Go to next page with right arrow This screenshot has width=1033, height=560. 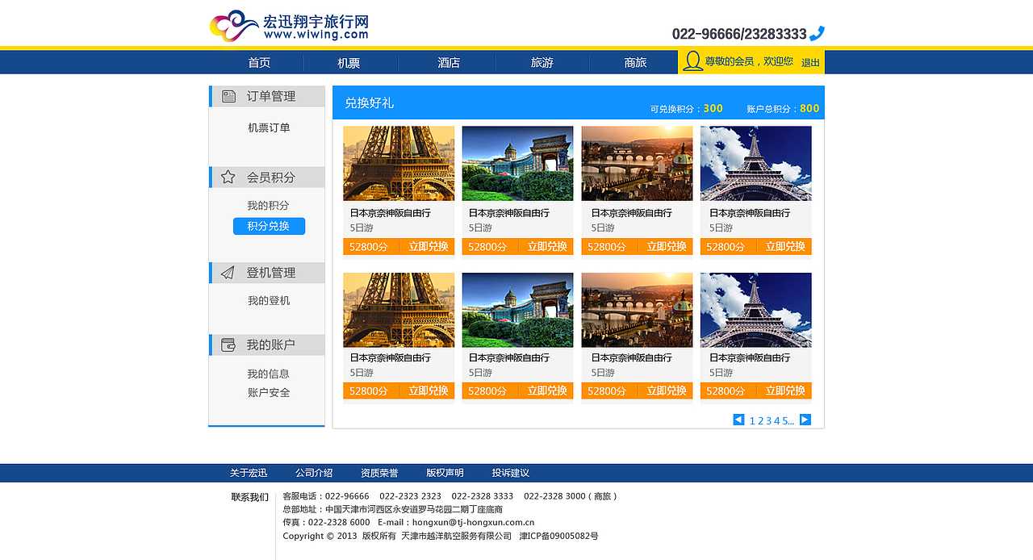point(805,420)
